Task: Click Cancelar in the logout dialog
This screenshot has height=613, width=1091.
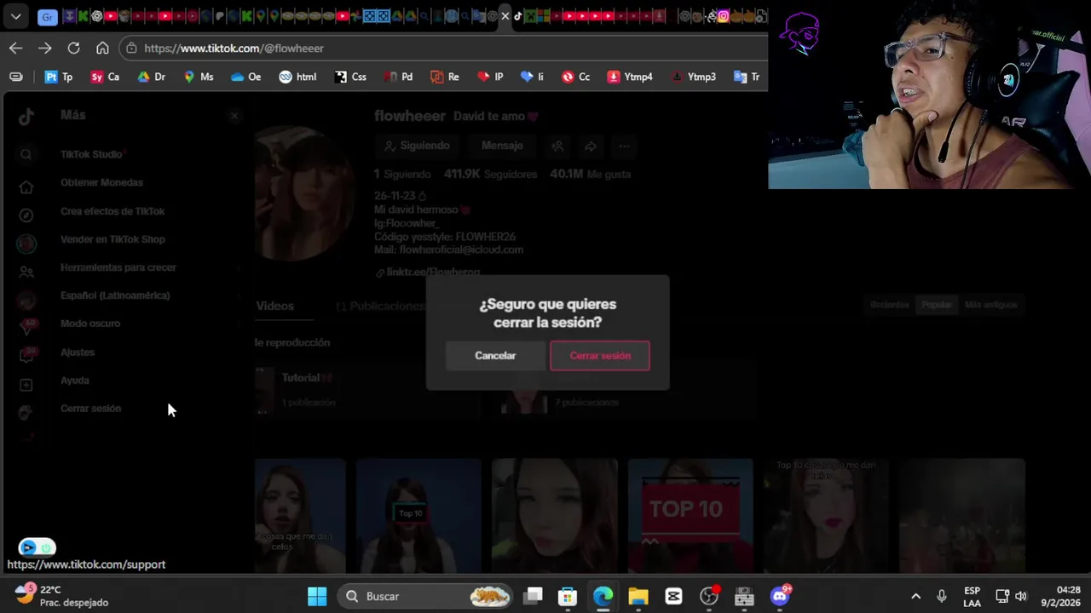Action: (495, 356)
